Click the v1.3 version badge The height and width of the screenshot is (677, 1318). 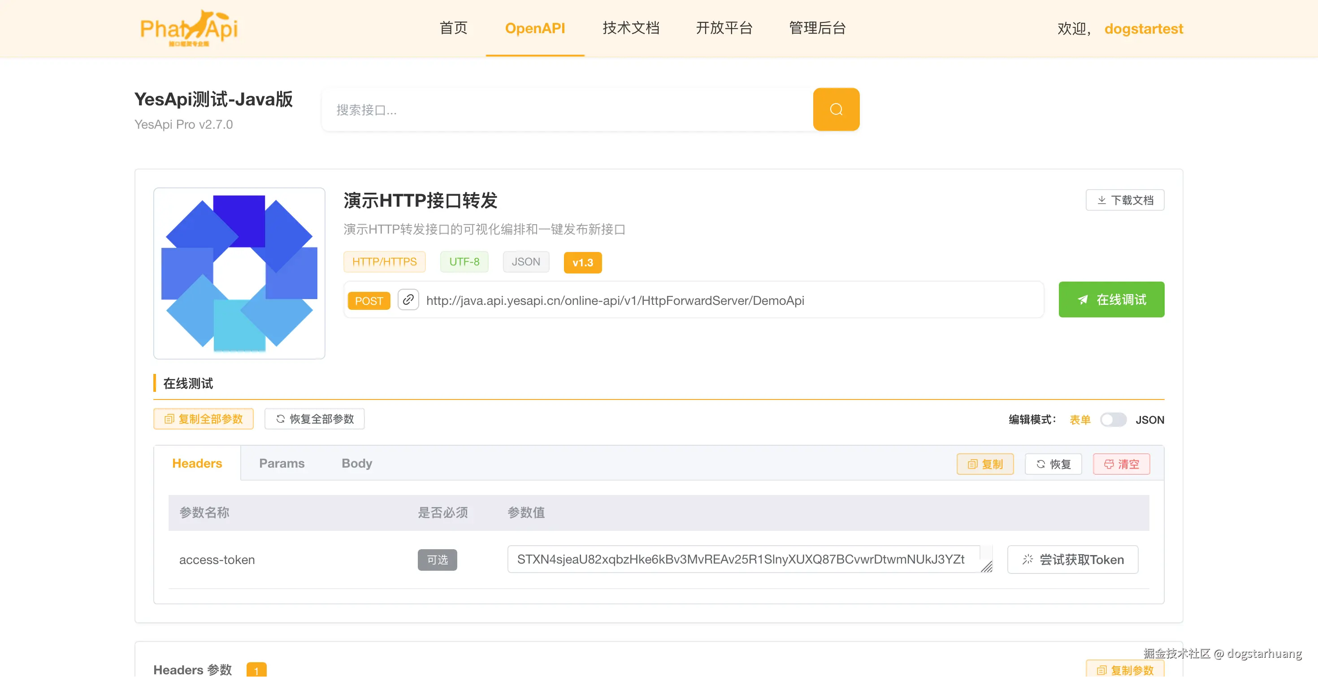(582, 263)
